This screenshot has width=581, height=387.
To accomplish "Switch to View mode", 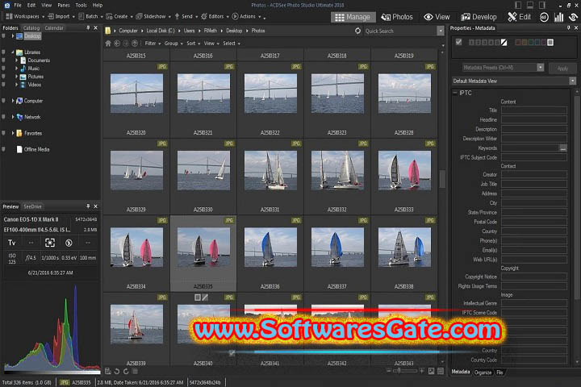I will pyautogui.click(x=437, y=17).
